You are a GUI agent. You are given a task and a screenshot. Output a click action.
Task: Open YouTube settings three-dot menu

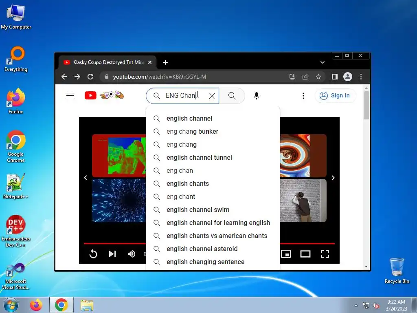click(303, 96)
